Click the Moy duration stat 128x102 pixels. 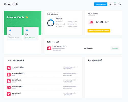(x=72, y=22)
